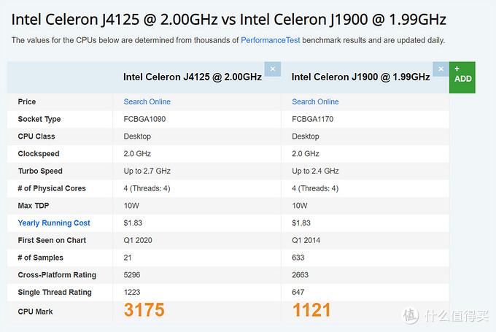
Task: Click the CPU Mark row label
Action: coord(35,312)
